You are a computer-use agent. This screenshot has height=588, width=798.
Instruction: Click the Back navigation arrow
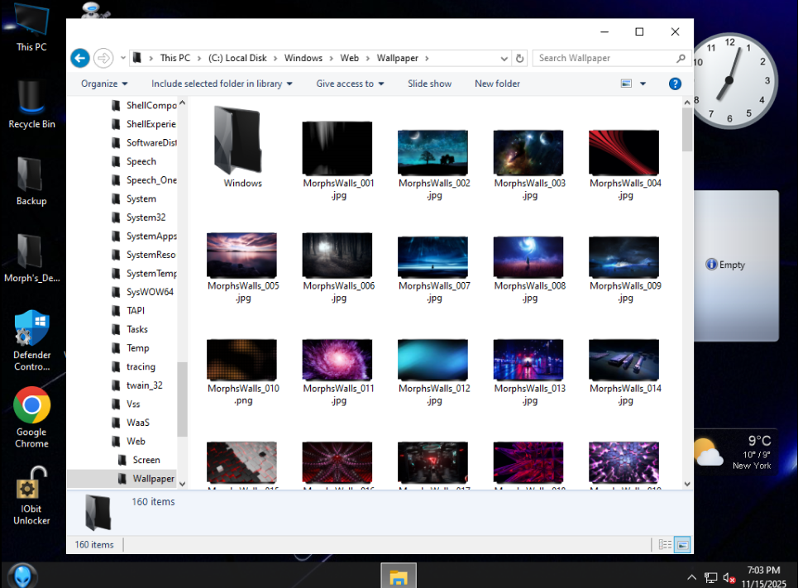(79, 58)
